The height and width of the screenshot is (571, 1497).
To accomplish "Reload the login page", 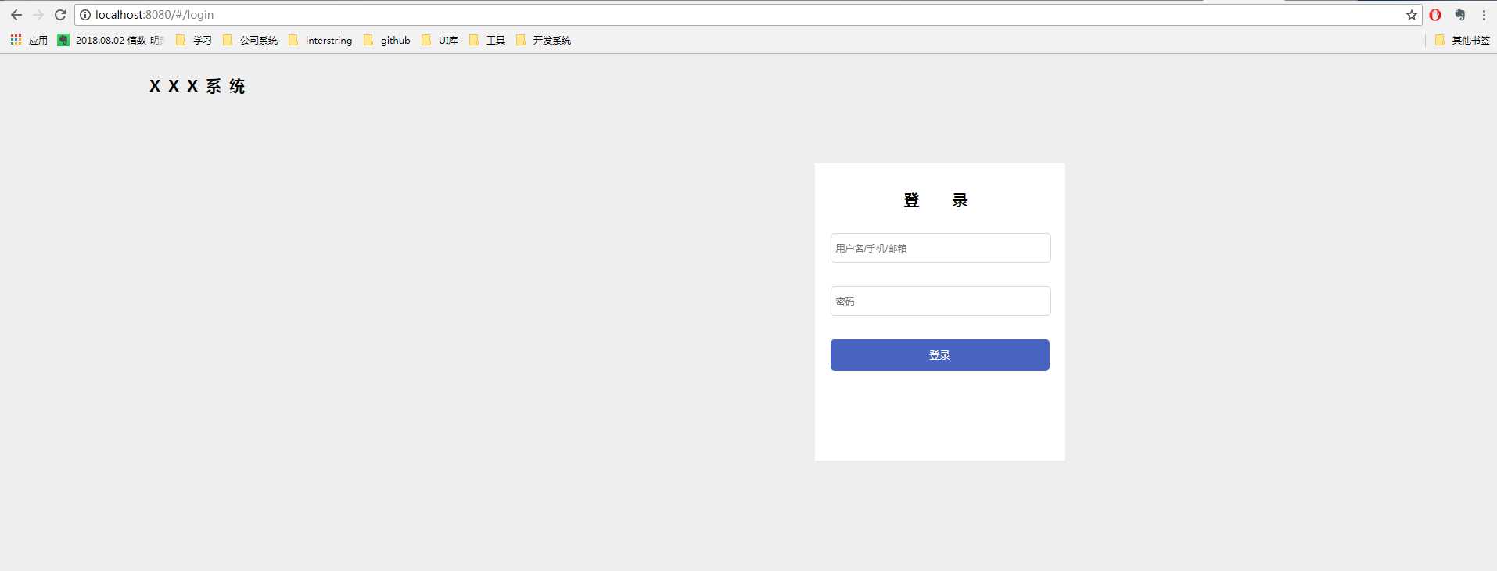I will pos(60,15).
